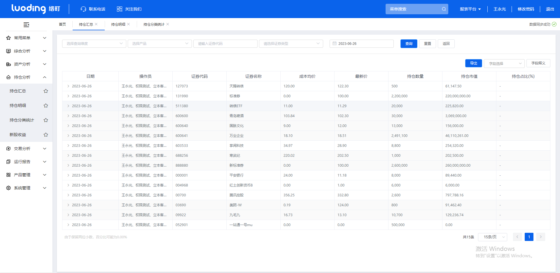Screen dimensions: 560x273
Task: Expand the 常用菜单 sidebar group
Action: (45, 38)
